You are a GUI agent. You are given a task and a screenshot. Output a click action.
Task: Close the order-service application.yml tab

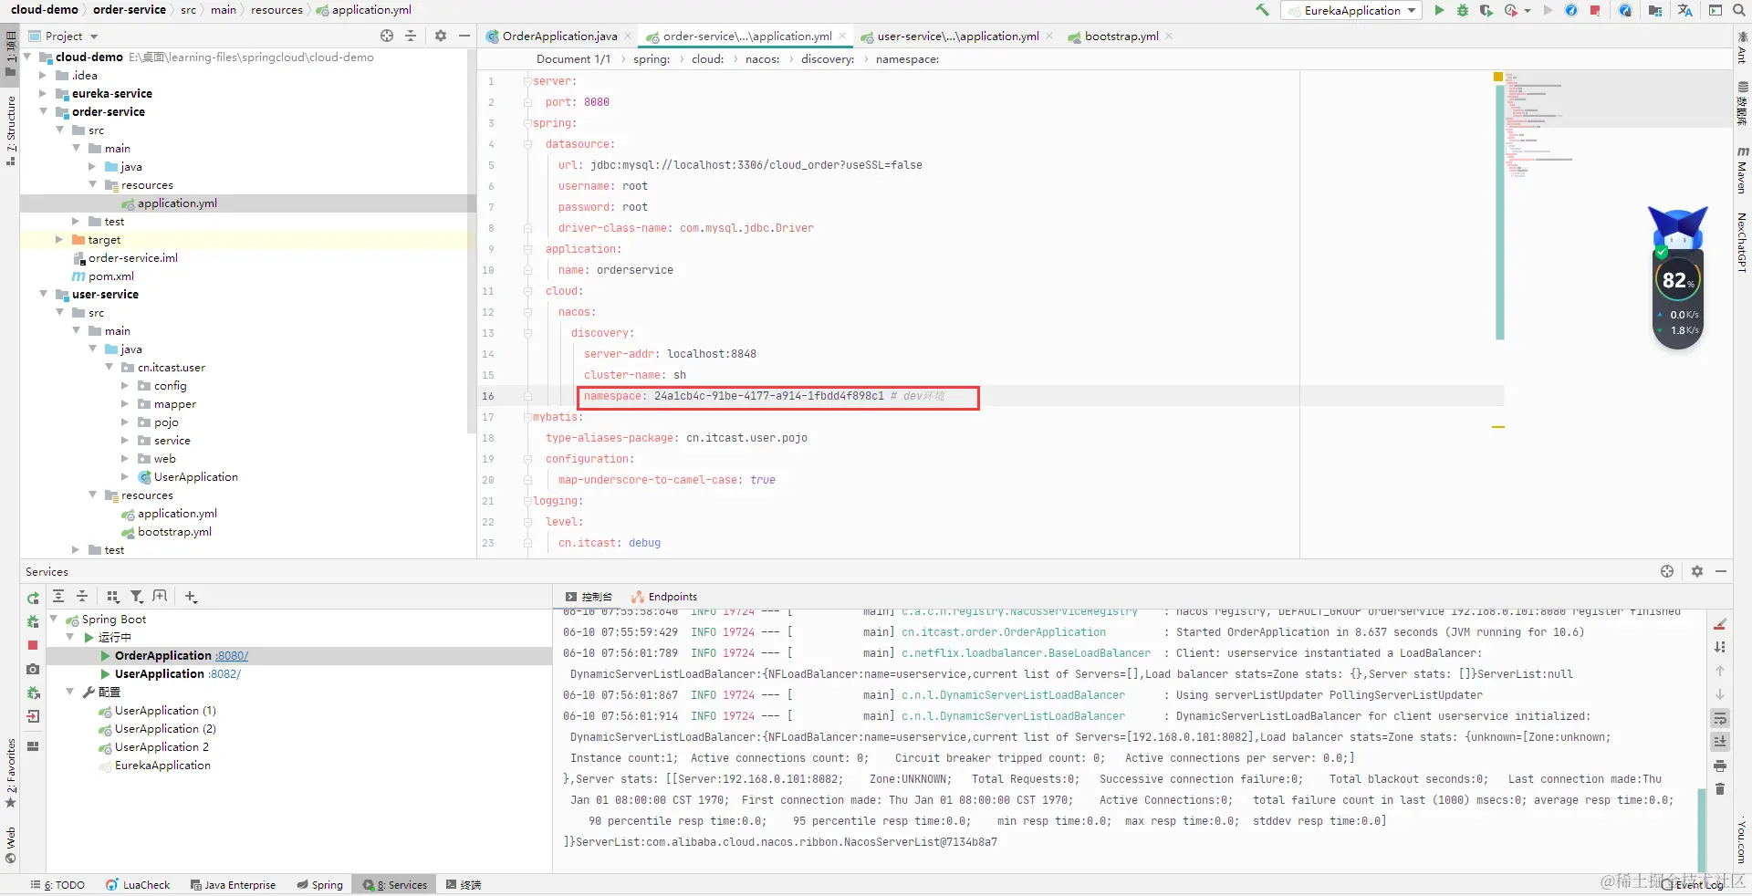click(x=842, y=36)
